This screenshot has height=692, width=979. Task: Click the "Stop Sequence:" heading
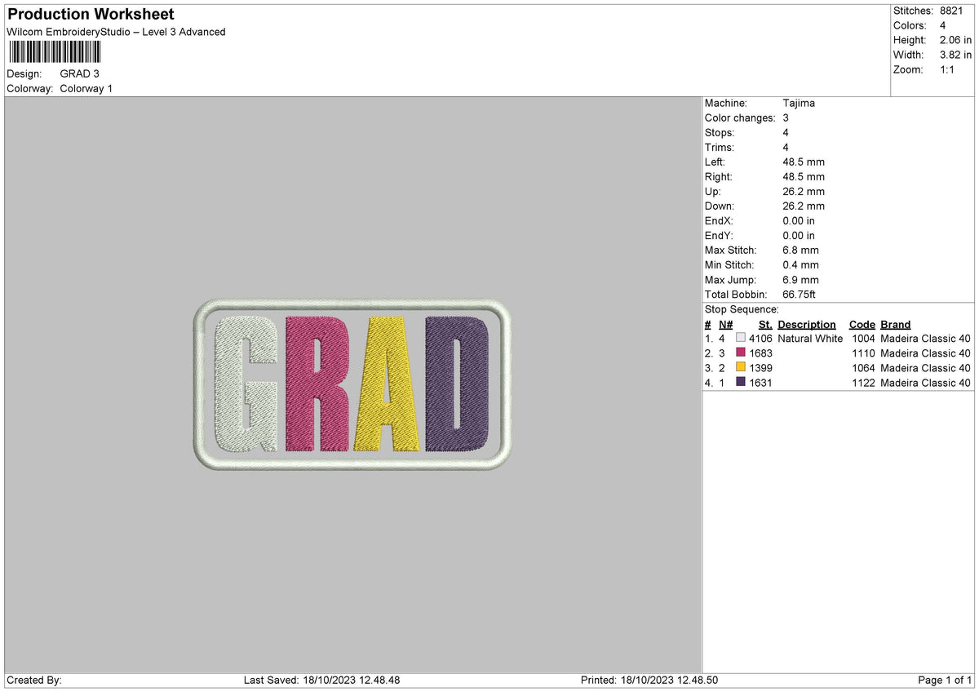pyautogui.click(x=742, y=309)
